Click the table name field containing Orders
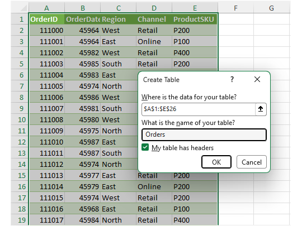The height and width of the screenshot is (226, 302). 204,134
